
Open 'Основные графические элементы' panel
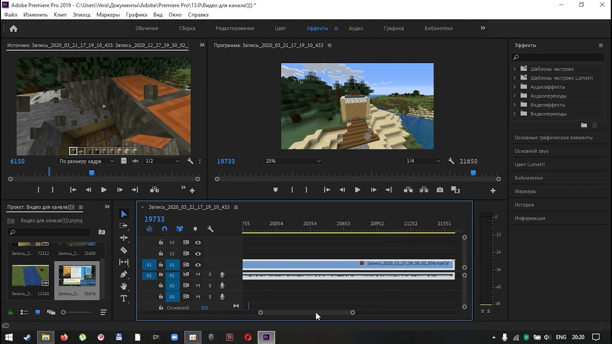point(554,138)
